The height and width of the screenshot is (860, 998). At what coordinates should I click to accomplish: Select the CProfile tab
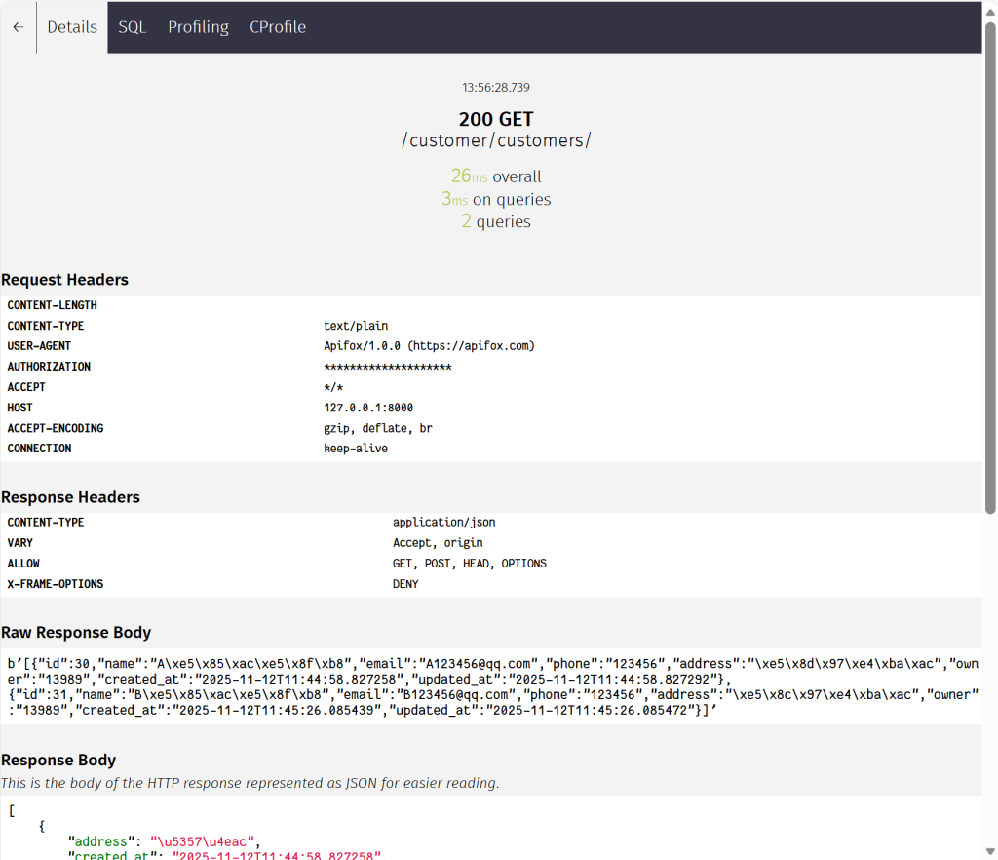278,27
